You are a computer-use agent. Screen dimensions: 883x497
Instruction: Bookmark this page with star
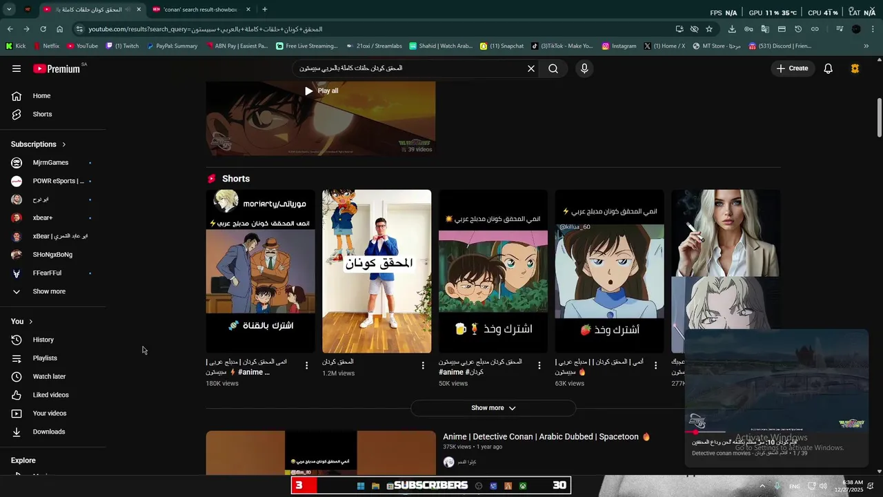tap(709, 29)
